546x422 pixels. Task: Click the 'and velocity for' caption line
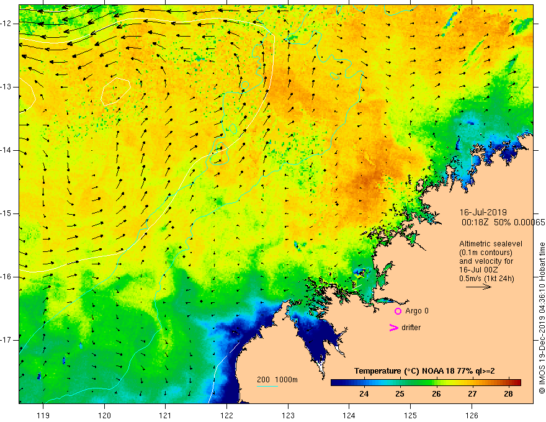click(486, 261)
